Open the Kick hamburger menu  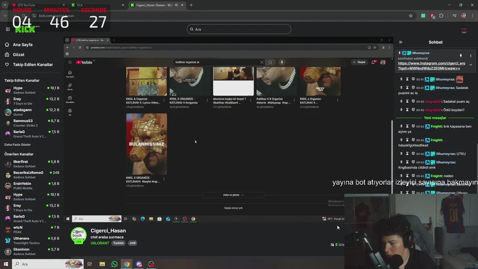pos(8,29)
